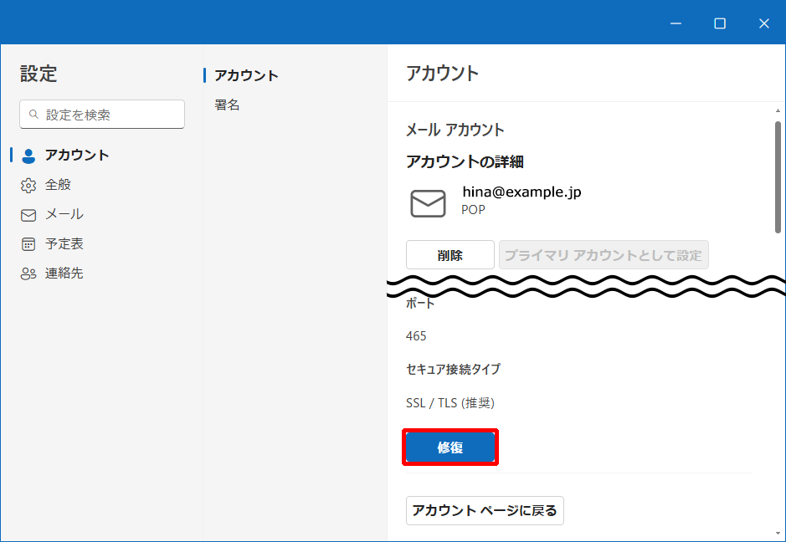Click the large envelope icon beside hina@example.jp
The height and width of the screenshot is (542, 786).
(x=428, y=203)
